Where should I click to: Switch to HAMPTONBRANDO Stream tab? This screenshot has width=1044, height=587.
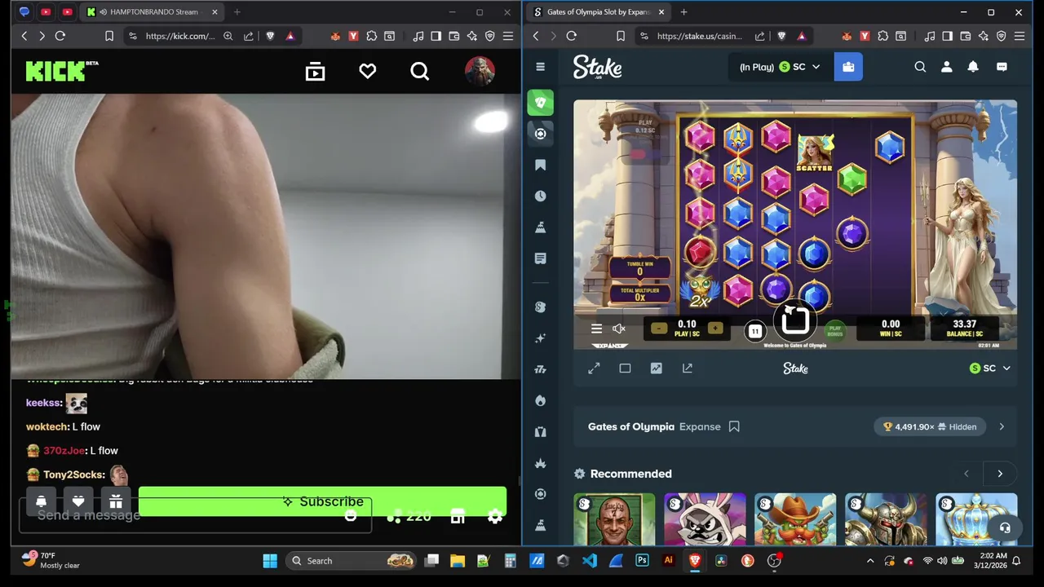coord(152,12)
